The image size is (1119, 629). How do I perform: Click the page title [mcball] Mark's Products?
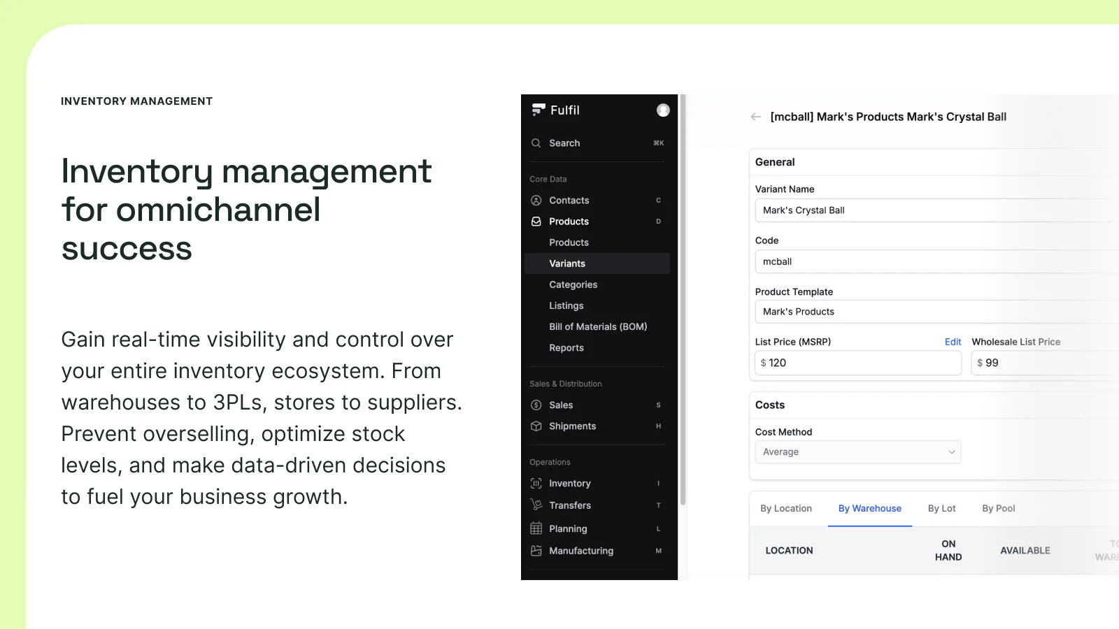point(888,117)
